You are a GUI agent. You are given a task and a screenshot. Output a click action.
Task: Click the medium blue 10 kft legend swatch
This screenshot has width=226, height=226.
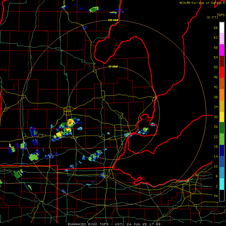click(x=222, y=161)
